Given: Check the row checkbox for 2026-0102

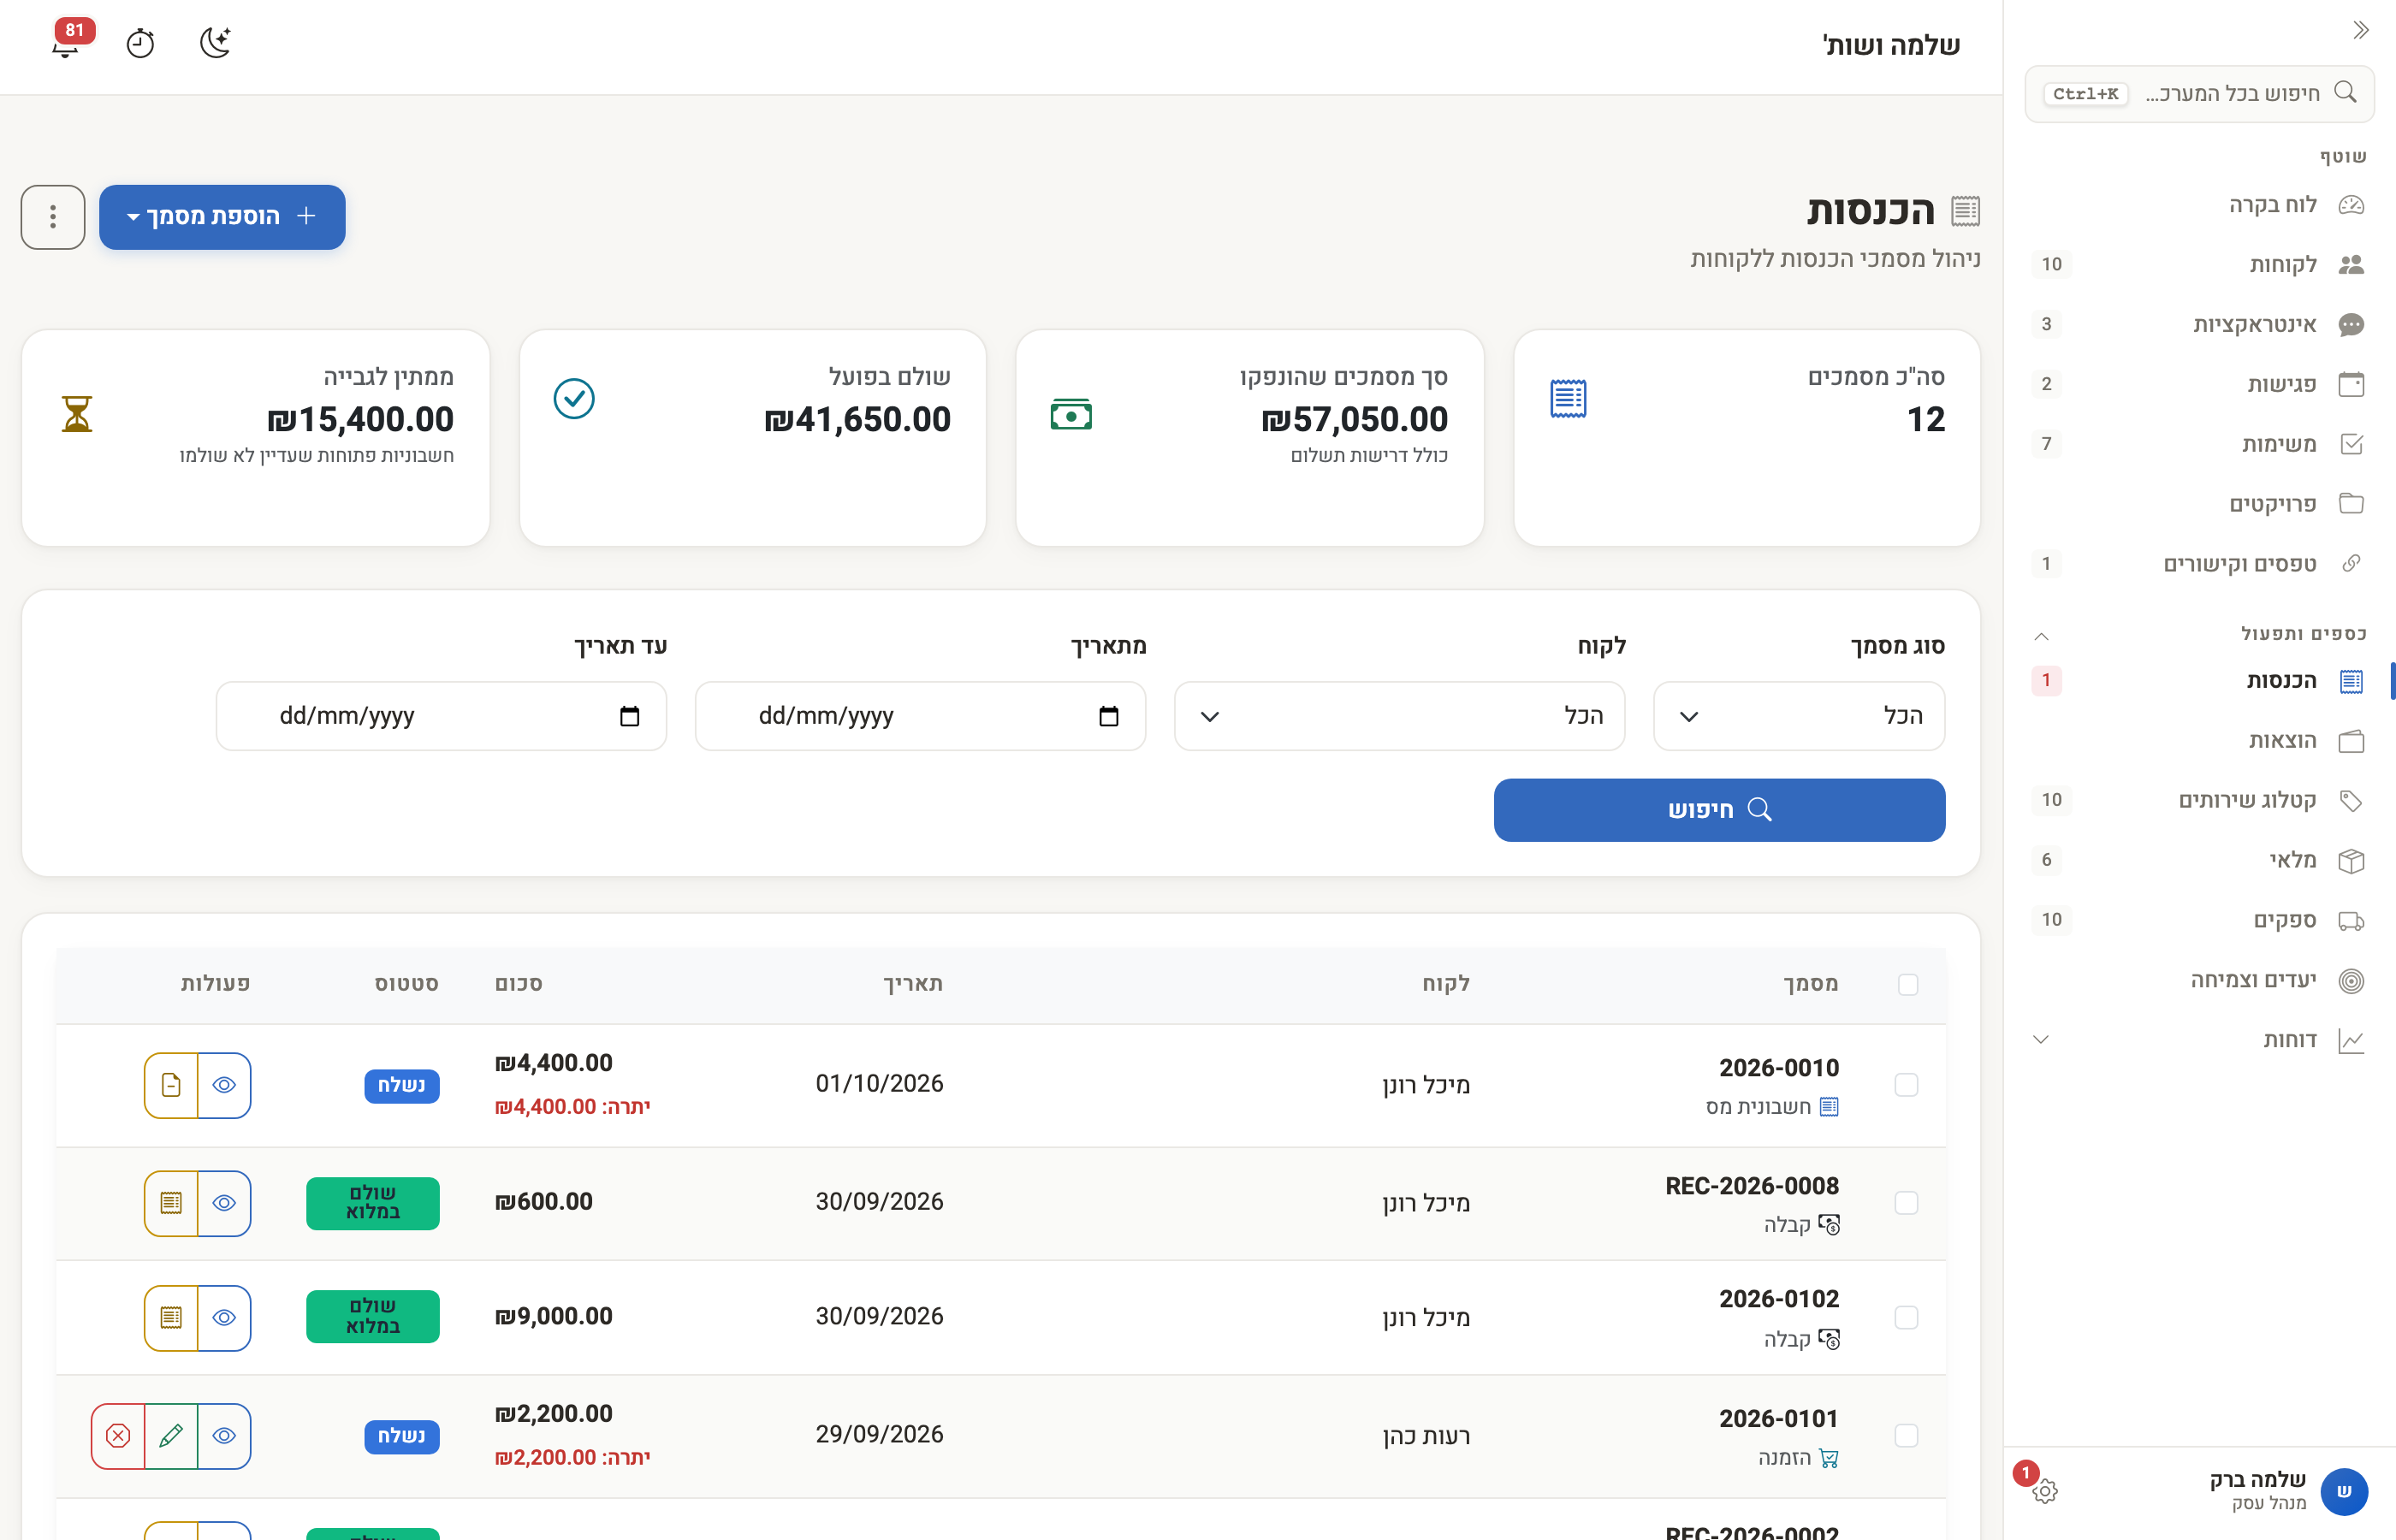Looking at the screenshot, I should [x=1907, y=1318].
